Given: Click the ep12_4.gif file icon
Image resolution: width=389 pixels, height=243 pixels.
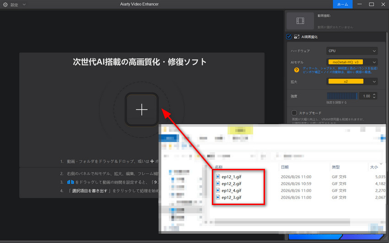Looking at the screenshot, I should click(x=218, y=190).
